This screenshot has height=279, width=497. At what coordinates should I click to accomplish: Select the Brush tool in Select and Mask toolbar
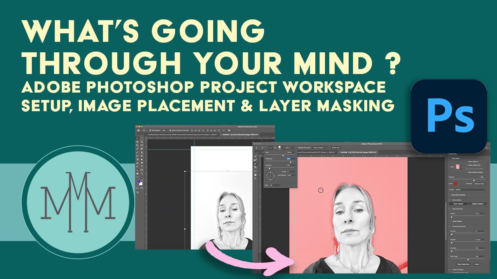pos(255,164)
